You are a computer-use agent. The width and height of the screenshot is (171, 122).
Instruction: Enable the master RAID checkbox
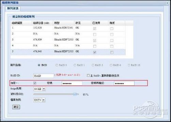pos(88,75)
